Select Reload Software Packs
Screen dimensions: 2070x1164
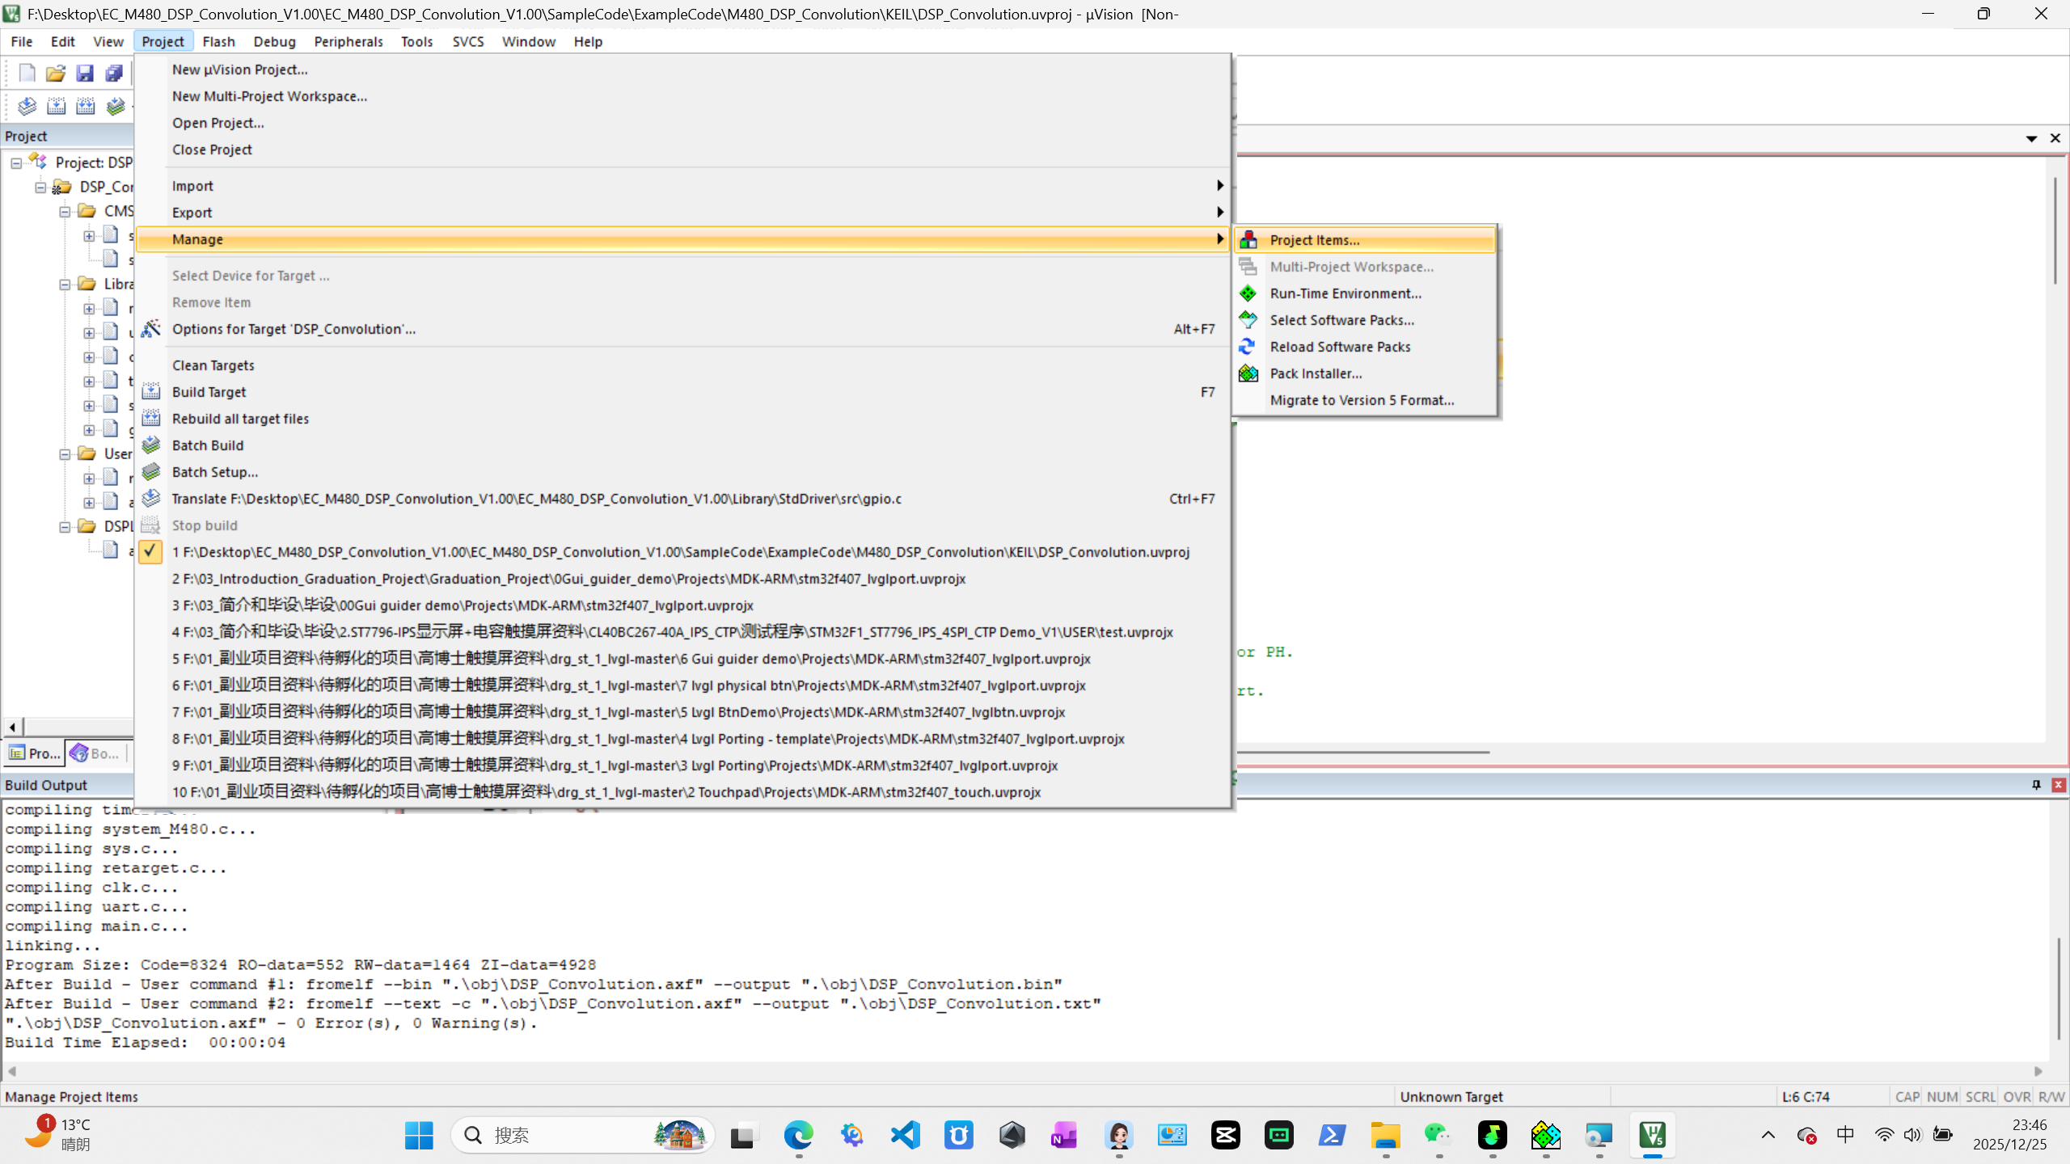(x=1340, y=347)
